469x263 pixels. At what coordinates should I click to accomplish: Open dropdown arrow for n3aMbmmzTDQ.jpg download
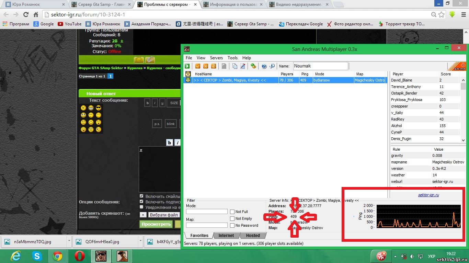69,241
